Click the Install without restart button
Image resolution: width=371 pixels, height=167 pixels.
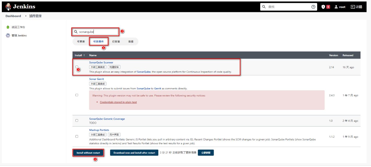point(88,153)
